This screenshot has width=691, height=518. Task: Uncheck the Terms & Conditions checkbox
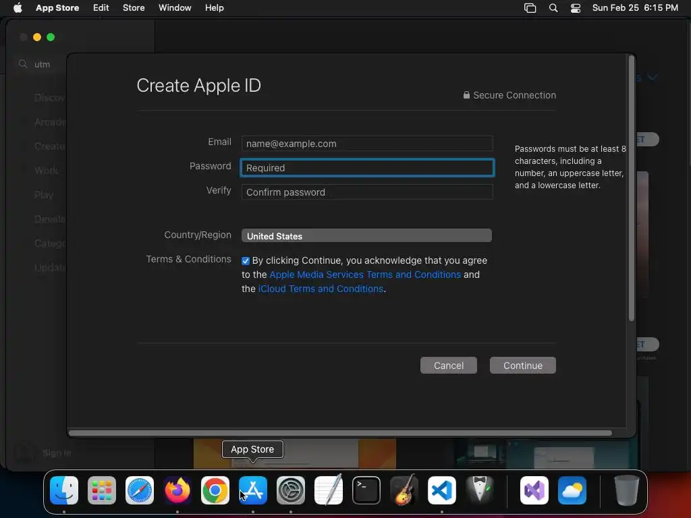coord(246,261)
